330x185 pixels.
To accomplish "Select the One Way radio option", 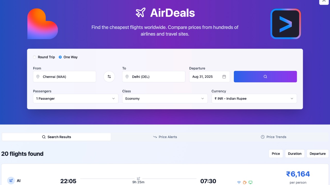I will pos(60,57).
